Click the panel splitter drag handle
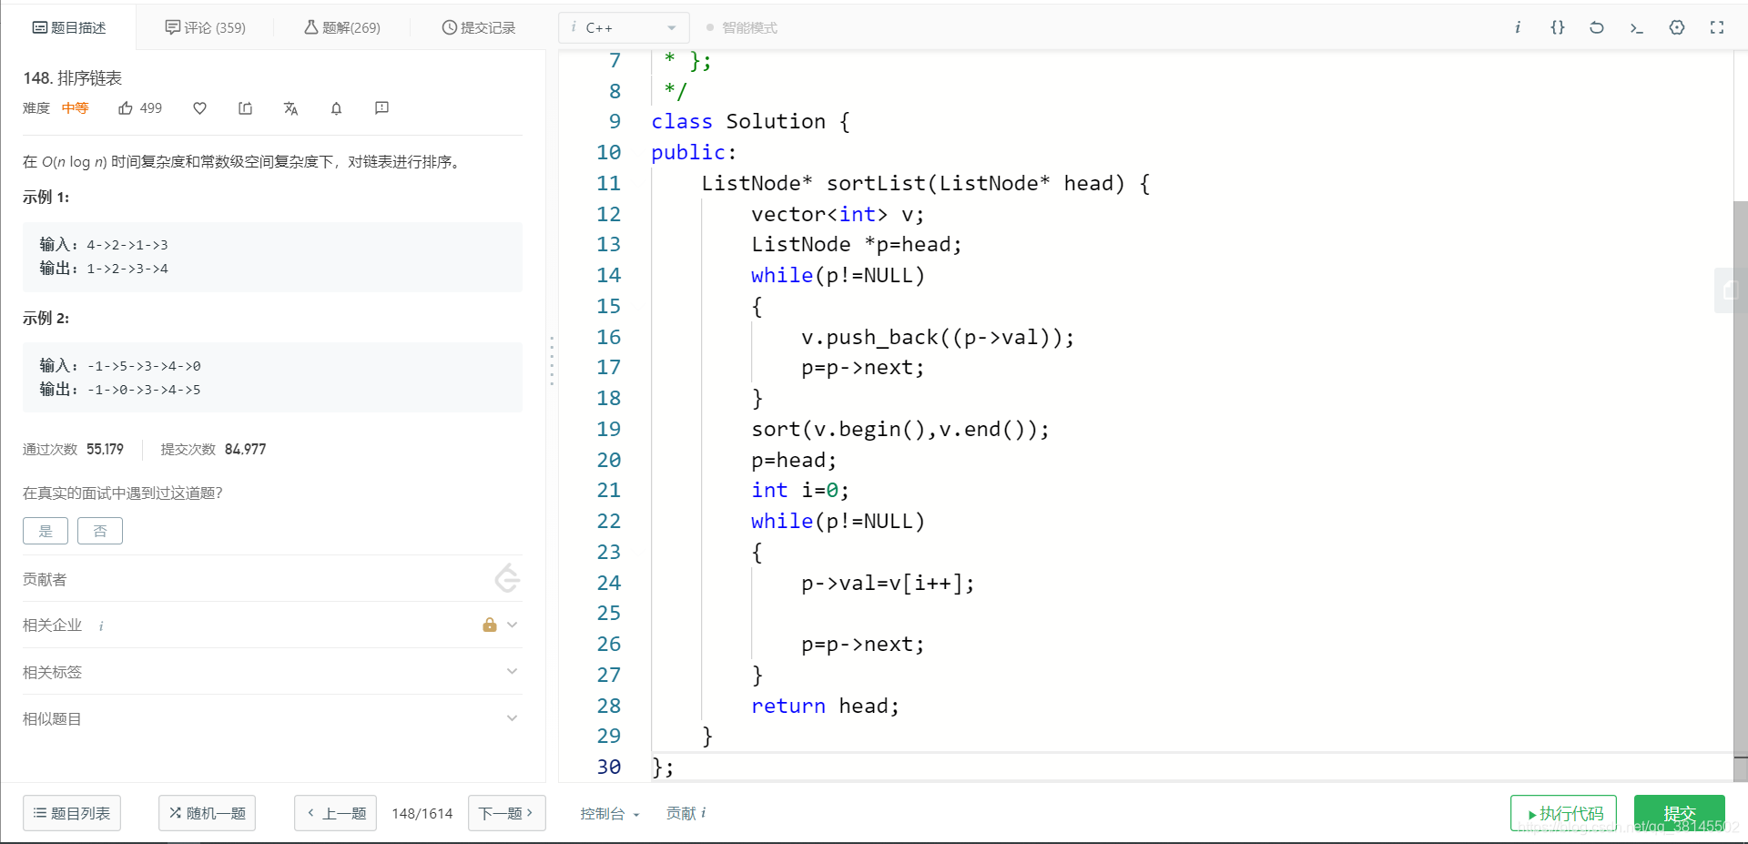 [552, 361]
